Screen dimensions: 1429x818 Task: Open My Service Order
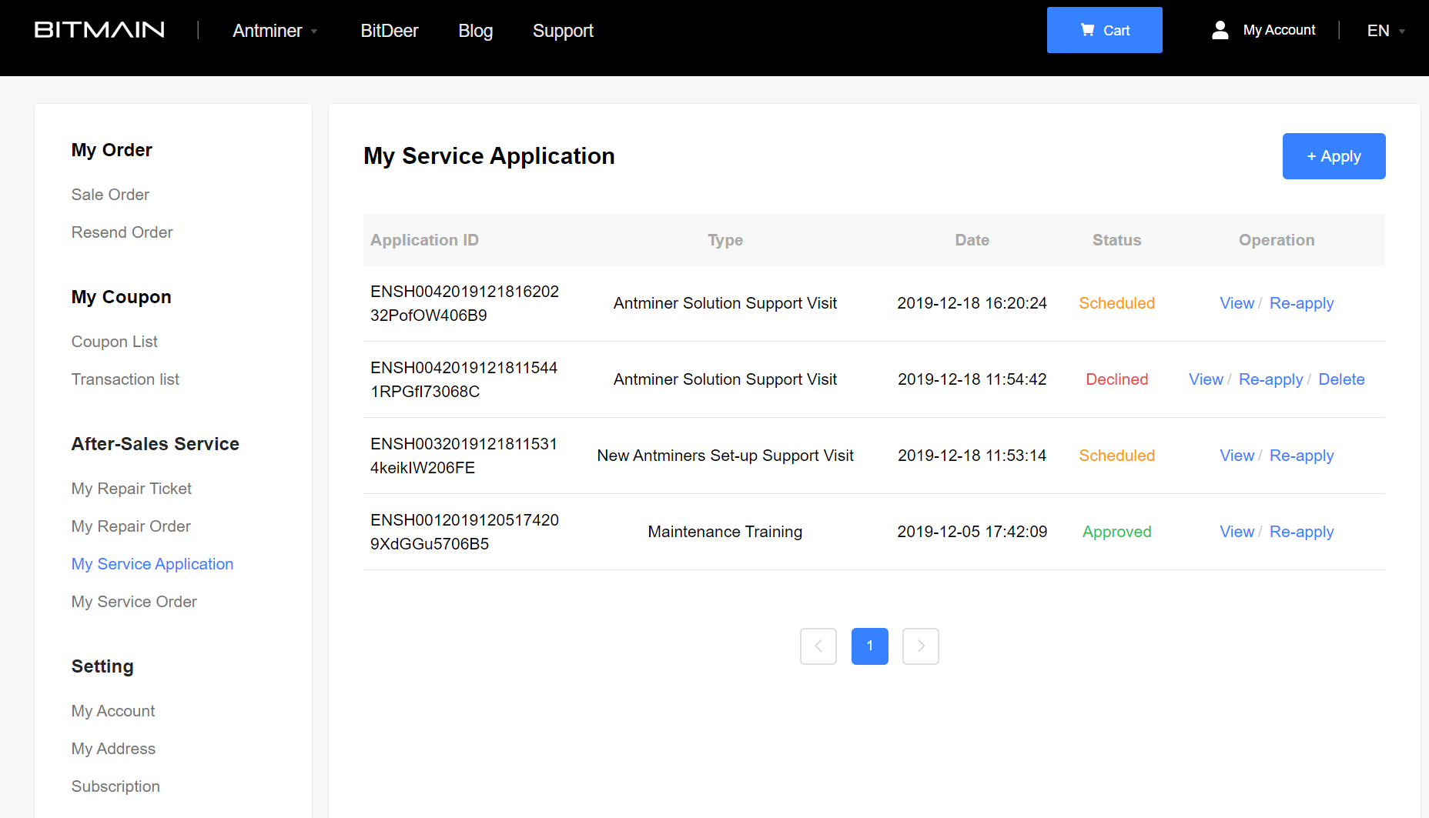[x=134, y=601]
